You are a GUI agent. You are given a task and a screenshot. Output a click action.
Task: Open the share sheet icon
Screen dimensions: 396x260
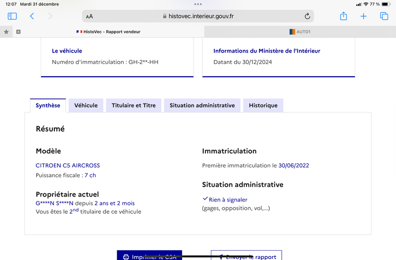tap(344, 16)
